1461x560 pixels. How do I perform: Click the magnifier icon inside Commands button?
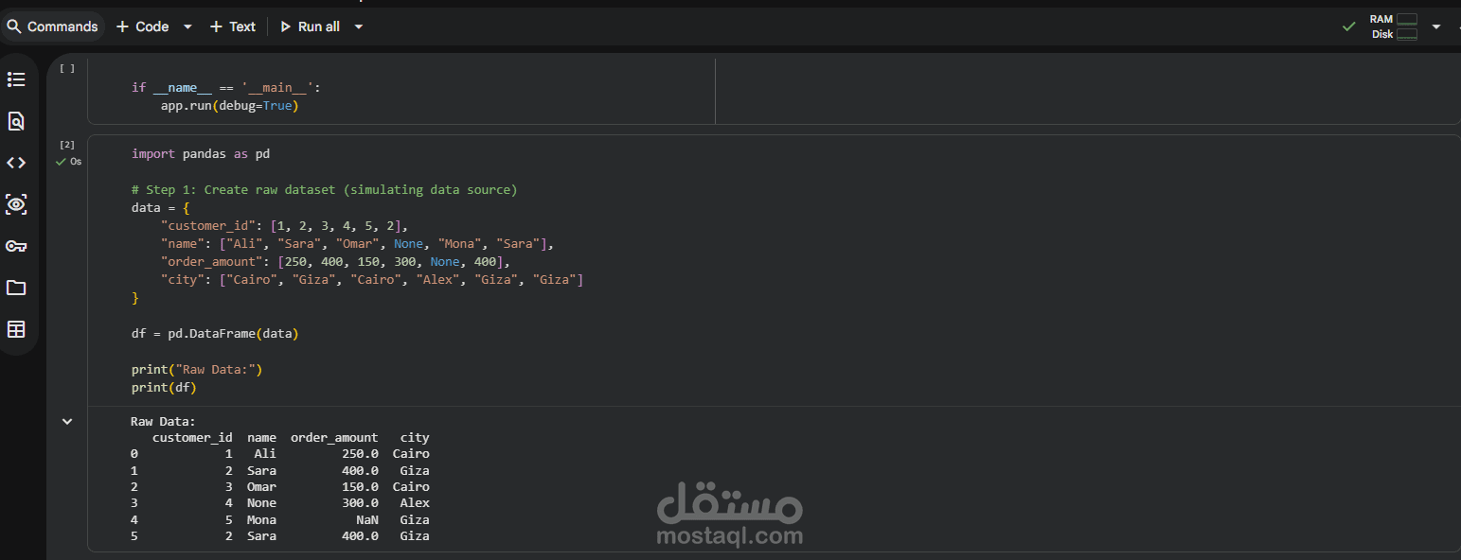[14, 26]
